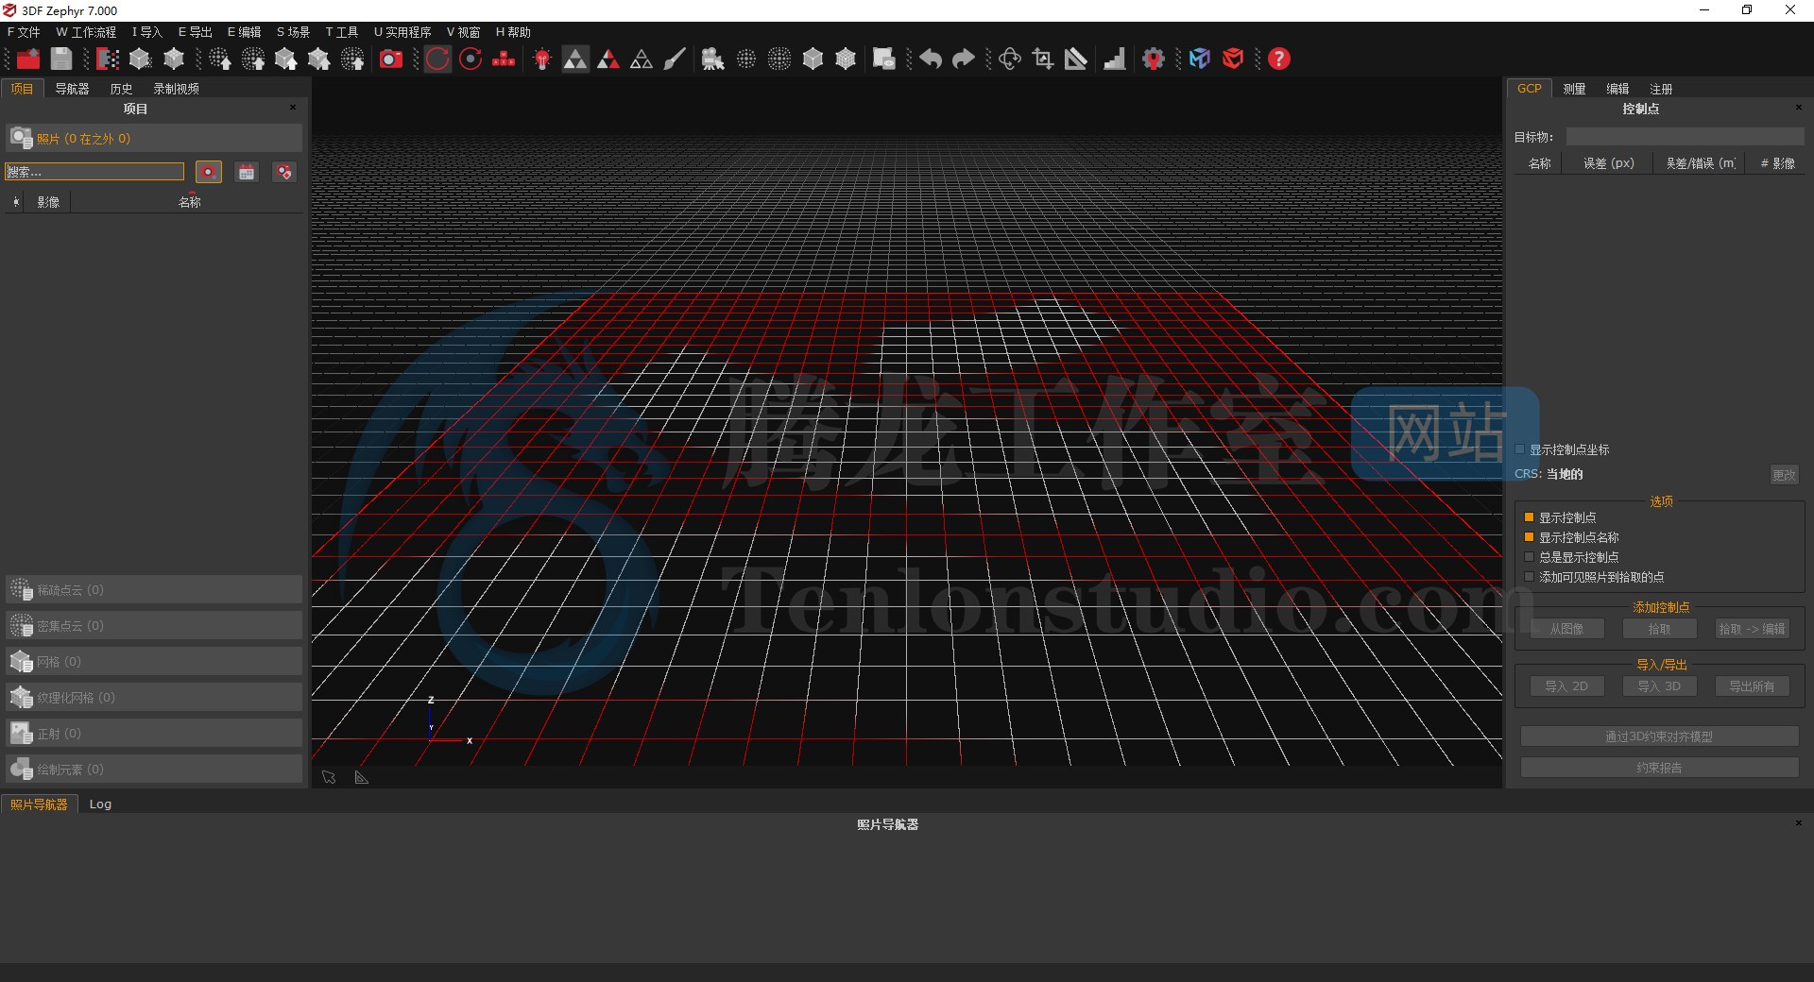Image resolution: width=1814 pixels, height=982 pixels.
Task: Click the red camera snapshot icon
Action: coord(390,59)
